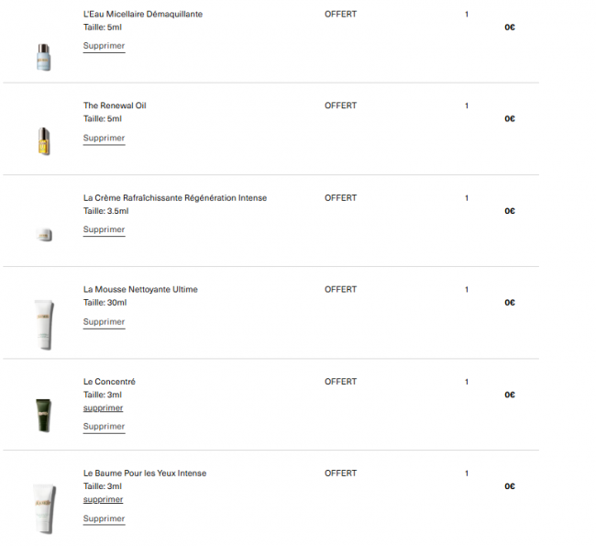596x546 pixels.
Task: Click The Renewal Oil bottle image
Action: point(44,141)
